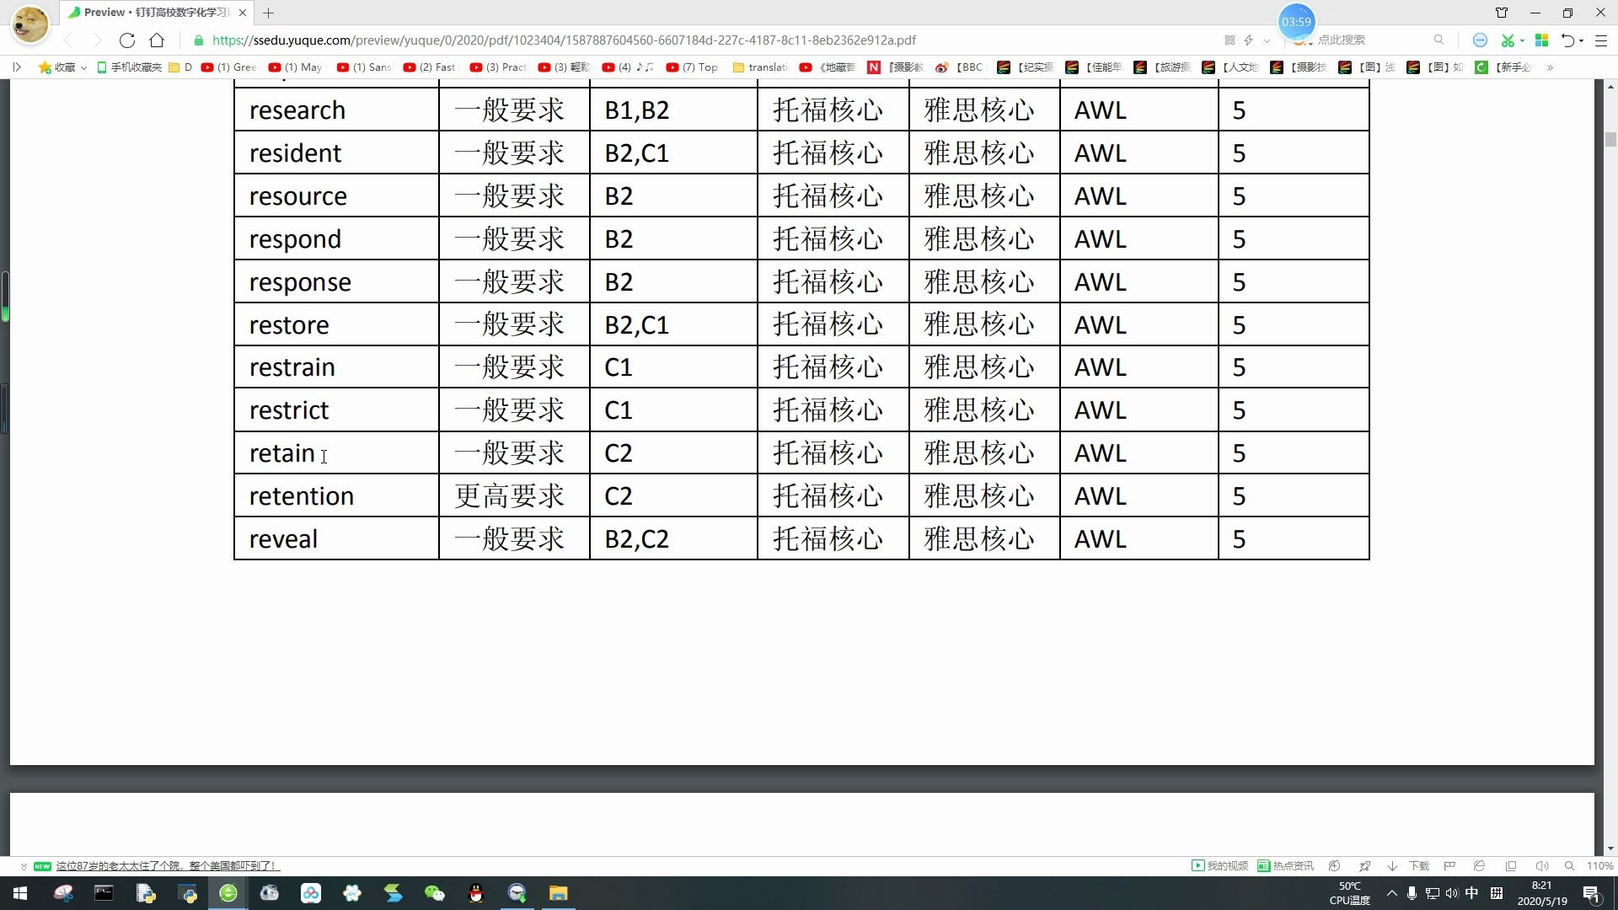
Task: Click the flag icon in status bar
Action: point(1449,865)
